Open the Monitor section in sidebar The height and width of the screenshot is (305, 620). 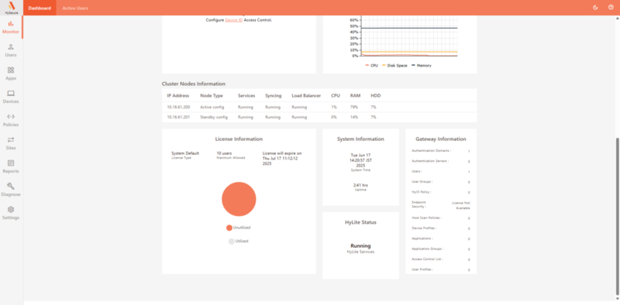11,27
